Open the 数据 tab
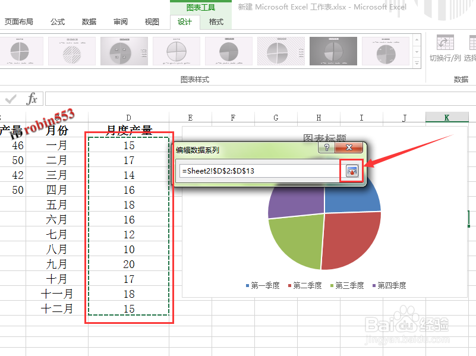 tap(89, 22)
